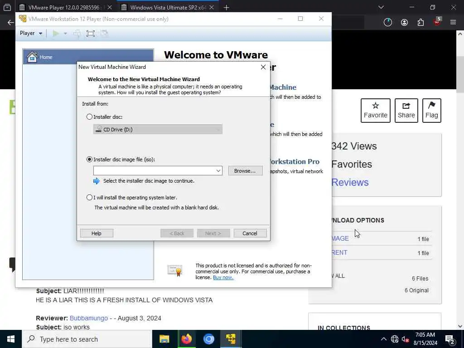The height and width of the screenshot is (348, 464).
Task: Click the Favorite star button
Action: point(376,111)
